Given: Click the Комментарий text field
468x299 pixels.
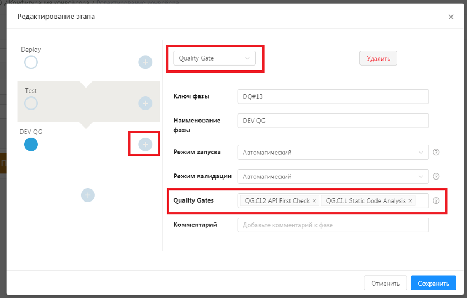Looking at the screenshot, I should pos(332,225).
